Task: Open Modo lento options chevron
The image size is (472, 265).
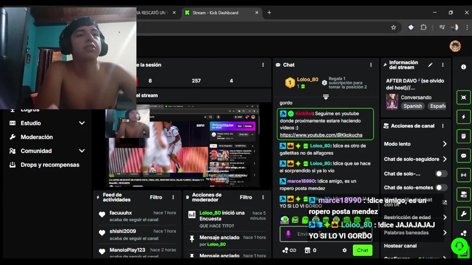Action: coord(444,144)
